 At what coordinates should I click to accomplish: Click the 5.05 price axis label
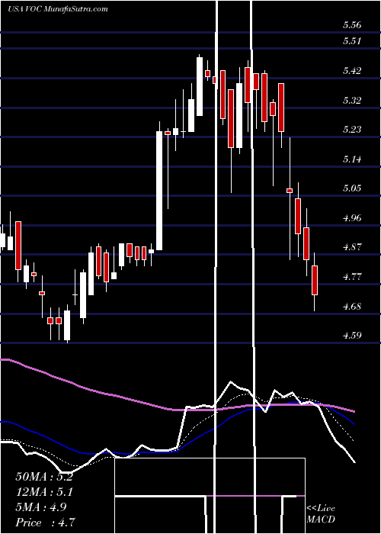coord(352,188)
